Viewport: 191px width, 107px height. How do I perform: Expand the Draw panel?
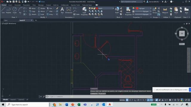[14, 17]
